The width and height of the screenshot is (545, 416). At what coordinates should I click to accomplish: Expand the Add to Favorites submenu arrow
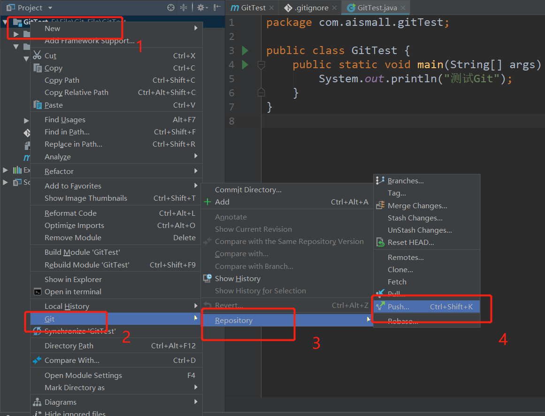point(196,186)
